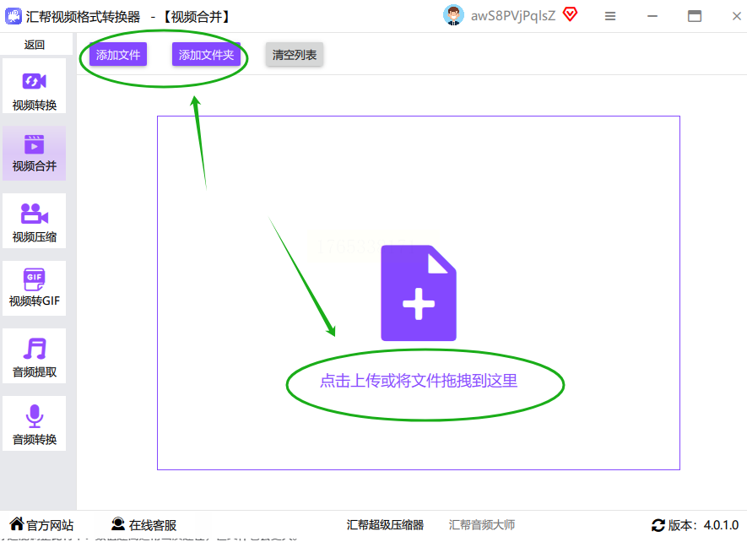This screenshot has height=542, width=747.
Task: Click the app logo in title bar
Action: click(14, 16)
